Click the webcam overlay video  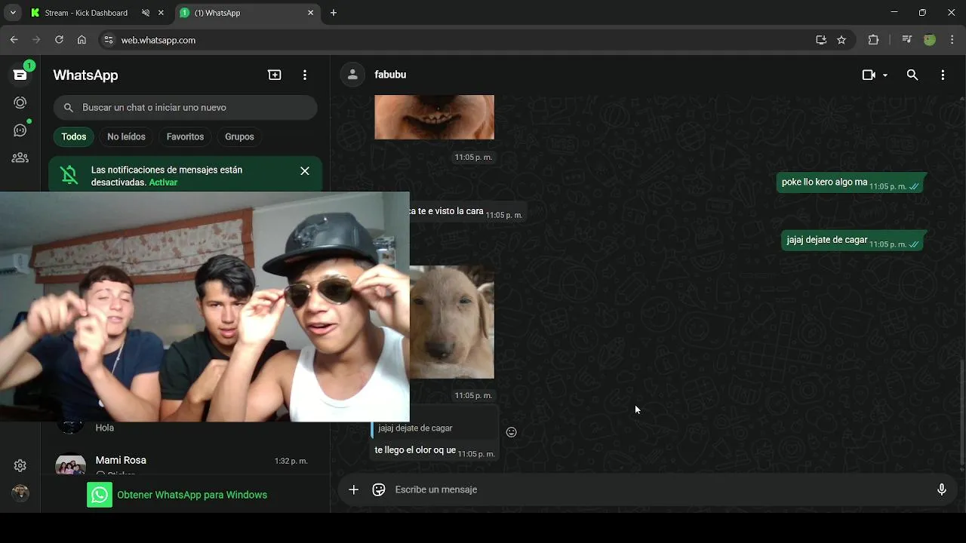tap(205, 307)
